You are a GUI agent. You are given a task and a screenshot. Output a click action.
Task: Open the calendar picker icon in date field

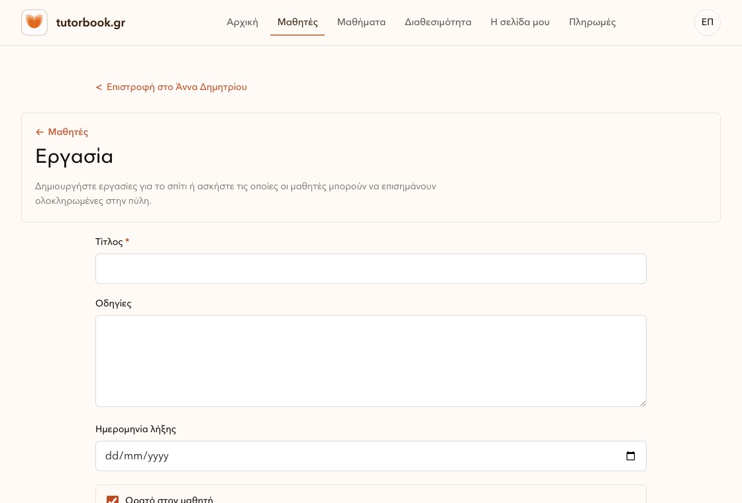pyautogui.click(x=630, y=456)
